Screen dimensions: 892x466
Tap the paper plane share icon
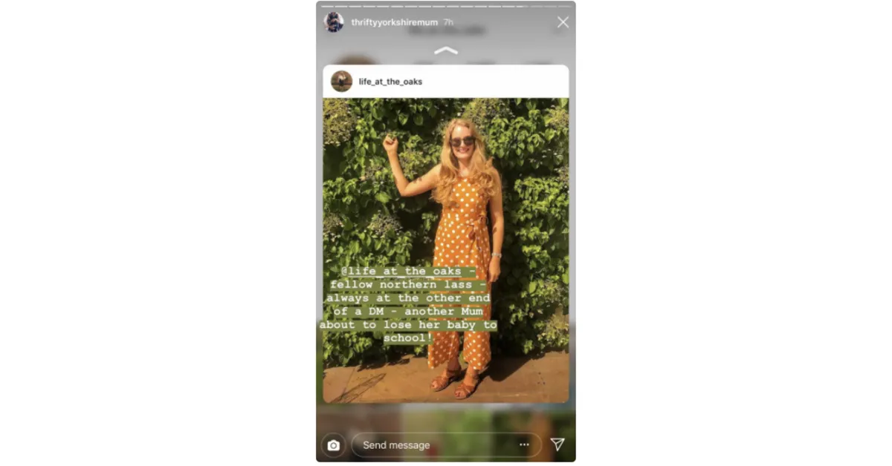(557, 444)
